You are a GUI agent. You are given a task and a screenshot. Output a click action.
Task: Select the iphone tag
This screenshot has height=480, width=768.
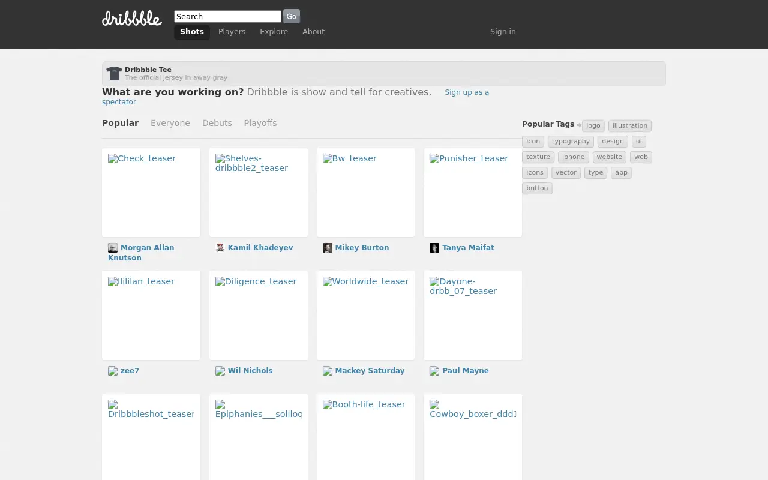point(574,157)
